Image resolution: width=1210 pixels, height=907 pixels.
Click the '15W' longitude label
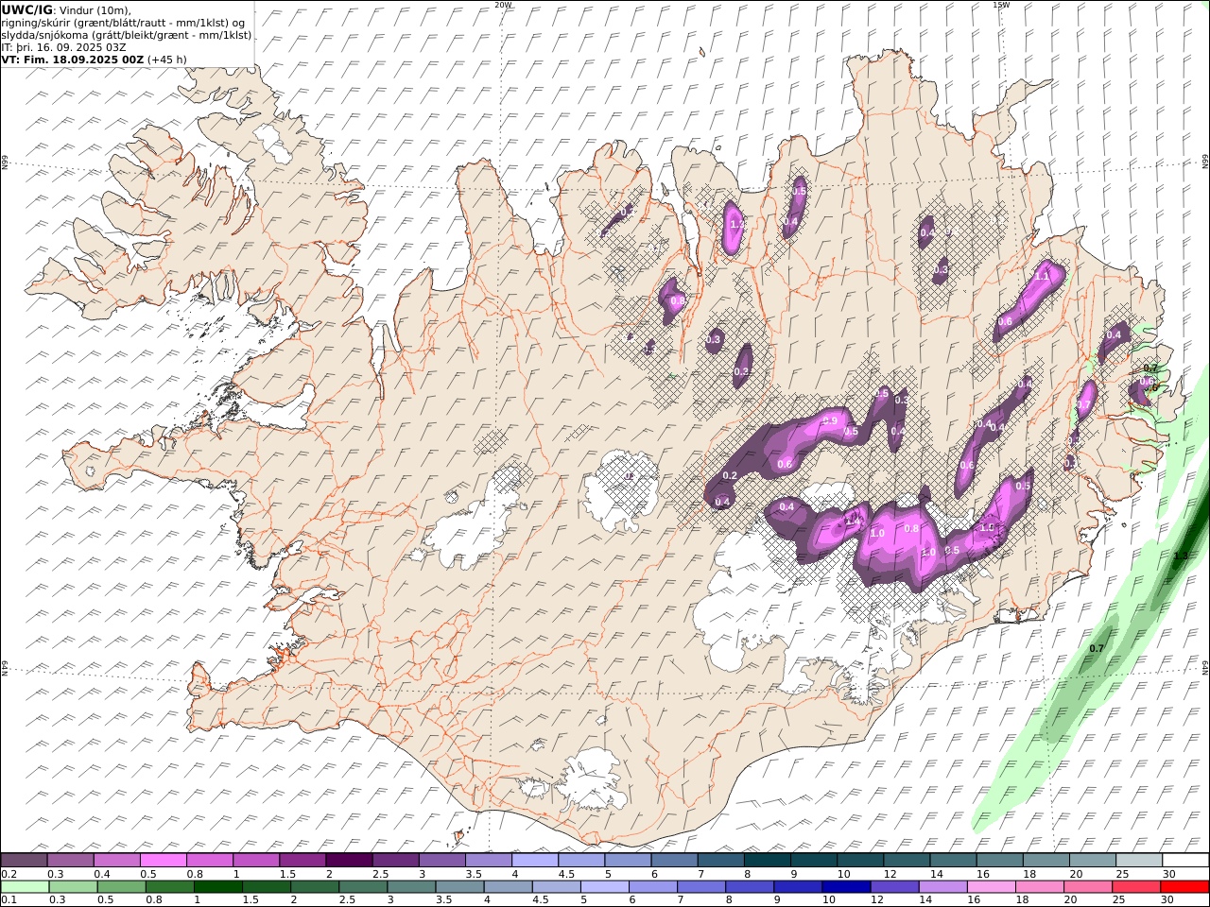point(1001,5)
